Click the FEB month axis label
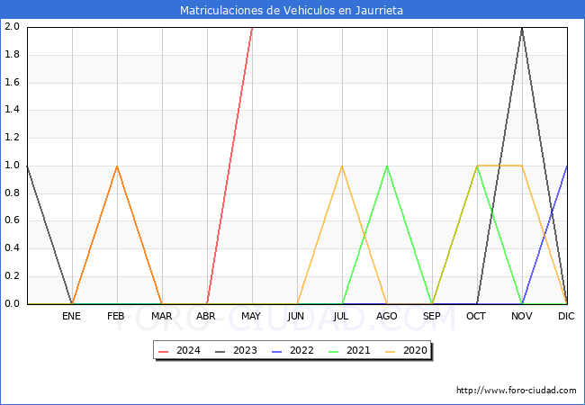The height and width of the screenshot is (405, 585). coord(116,316)
